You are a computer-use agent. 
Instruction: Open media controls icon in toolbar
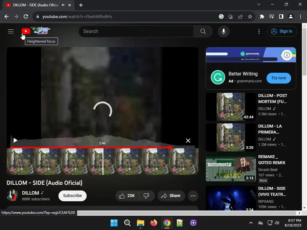pos(271,17)
